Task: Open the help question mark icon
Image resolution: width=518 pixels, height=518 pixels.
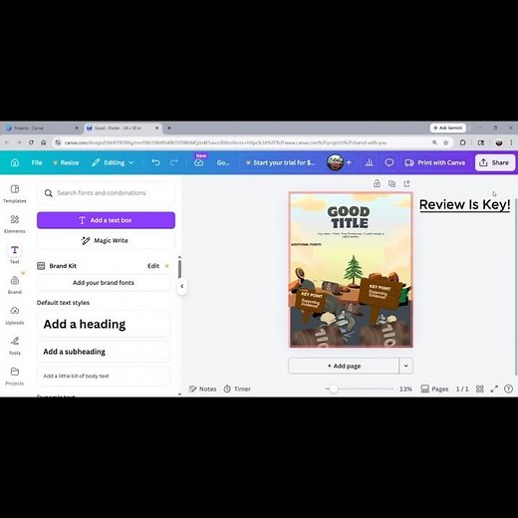Action: tap(508, 388)
